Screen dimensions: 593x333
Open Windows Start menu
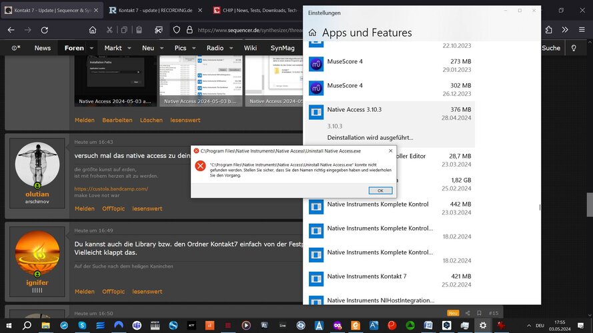pos(8,325)
